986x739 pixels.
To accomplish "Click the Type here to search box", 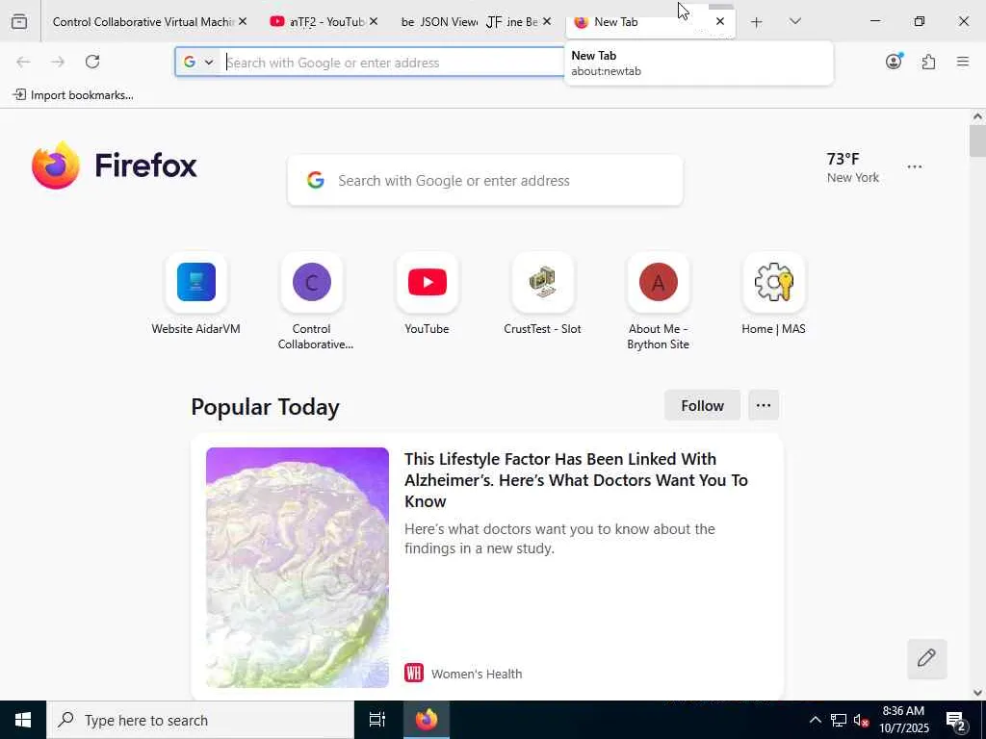I will (x=200, y=720).
